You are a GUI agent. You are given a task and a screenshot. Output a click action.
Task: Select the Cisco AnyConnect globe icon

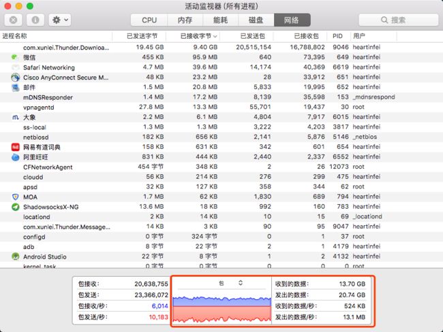coord(15,78)
